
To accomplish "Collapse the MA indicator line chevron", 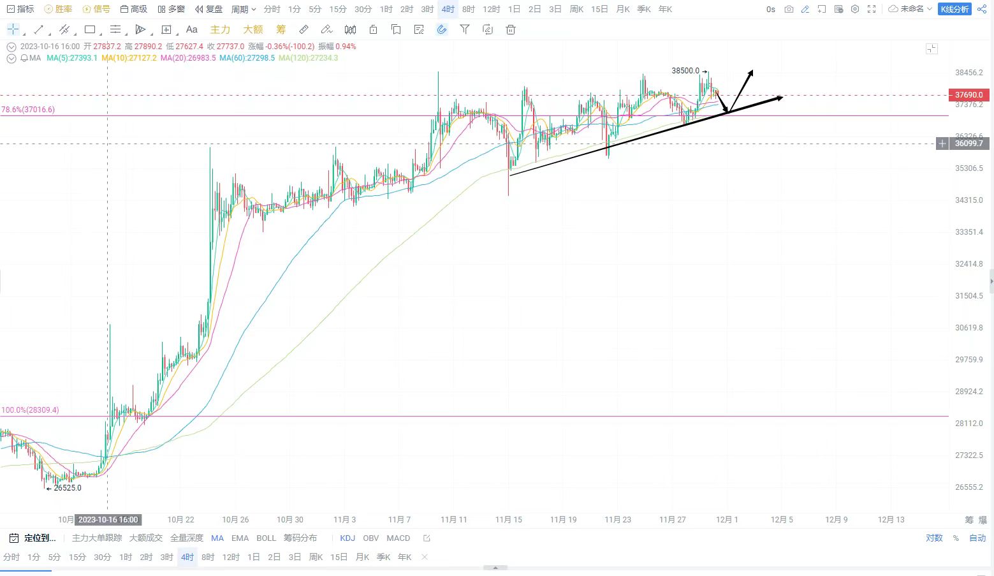I will point(11,58).
